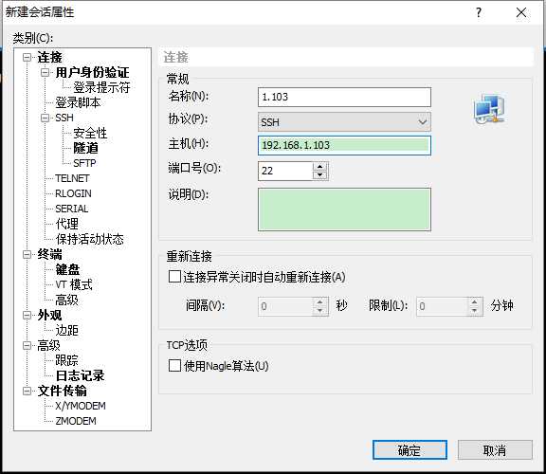Select VT 模式 tree item

(74, 284)
